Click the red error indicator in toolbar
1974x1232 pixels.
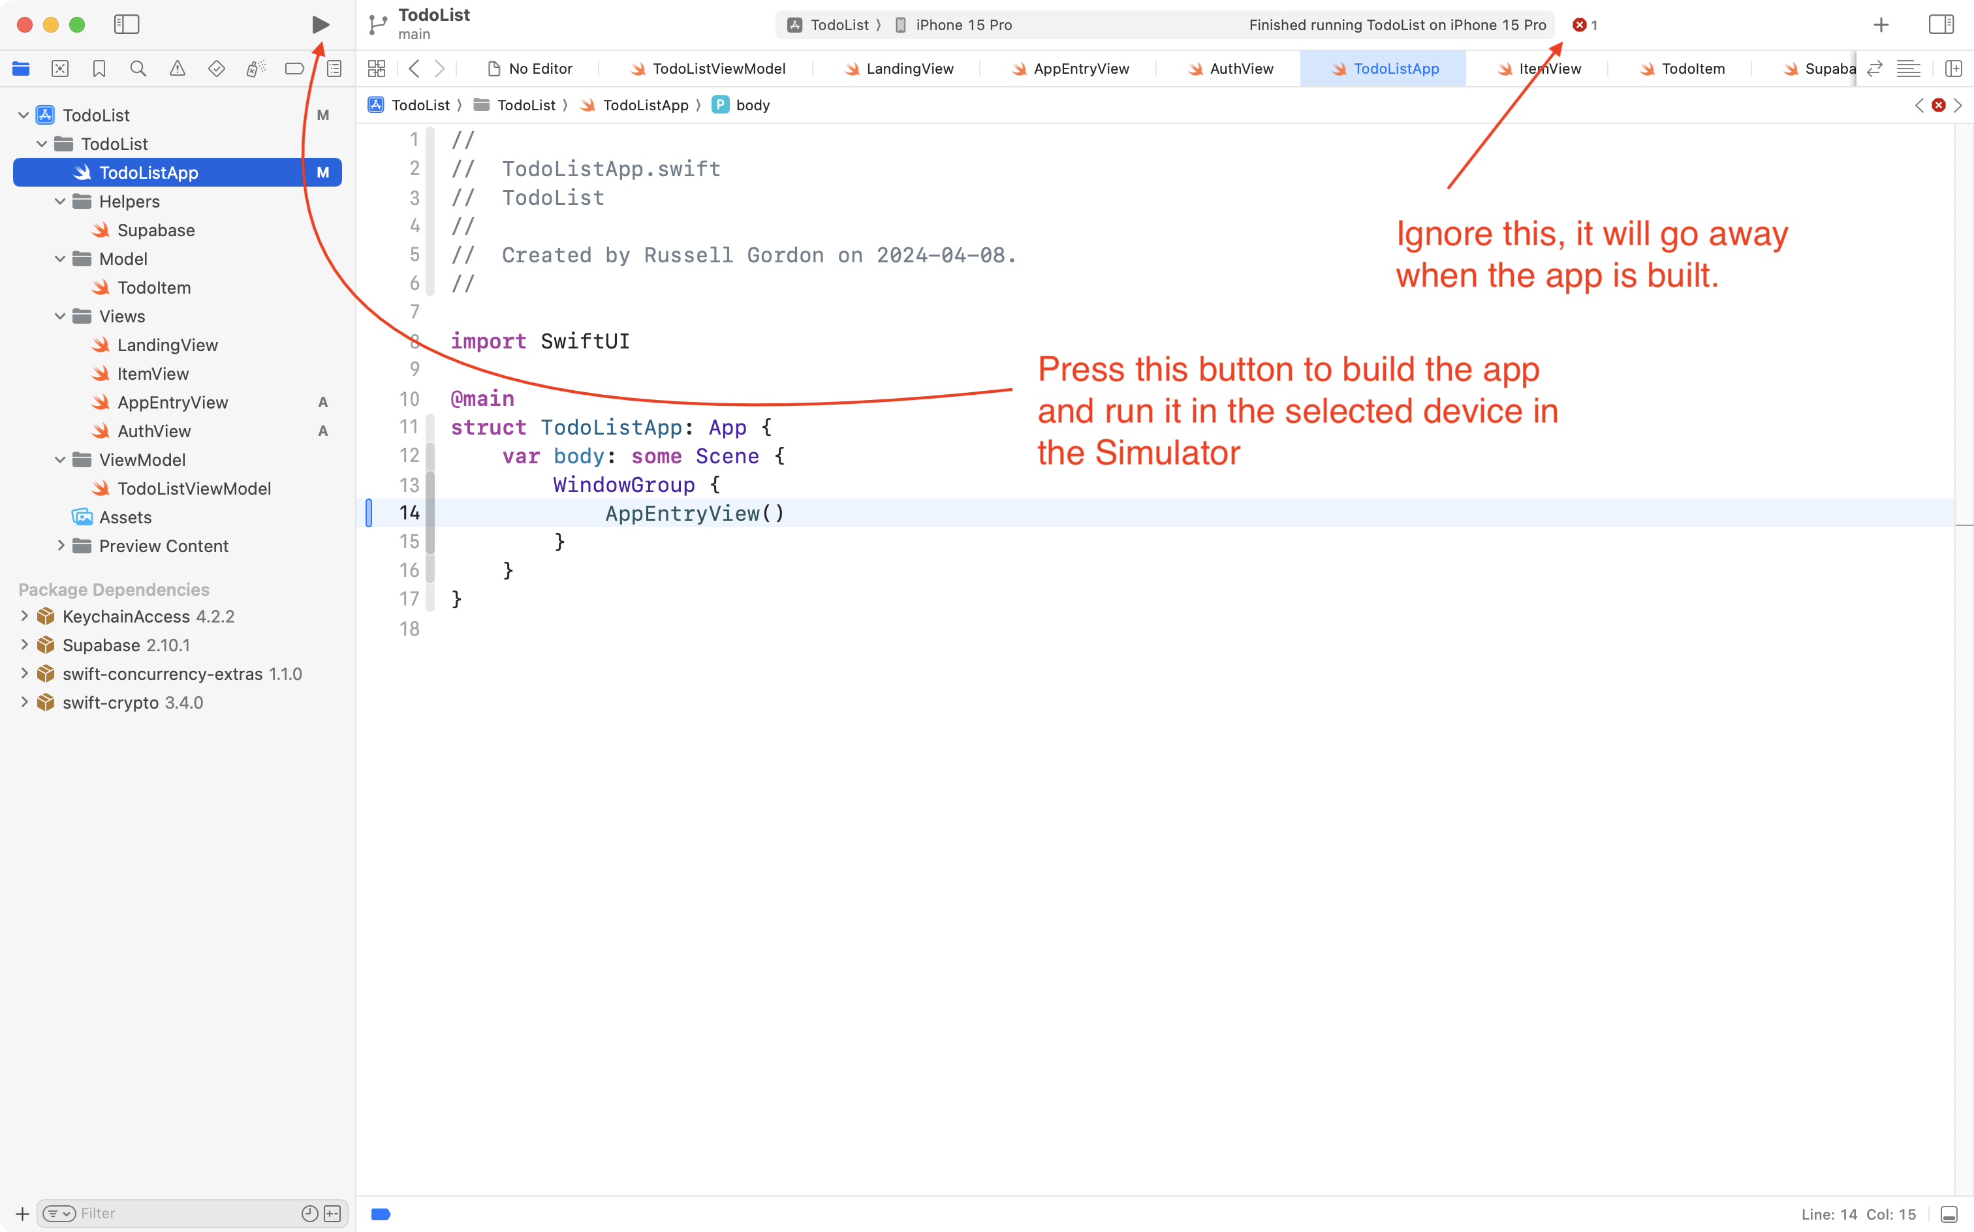1580,24
